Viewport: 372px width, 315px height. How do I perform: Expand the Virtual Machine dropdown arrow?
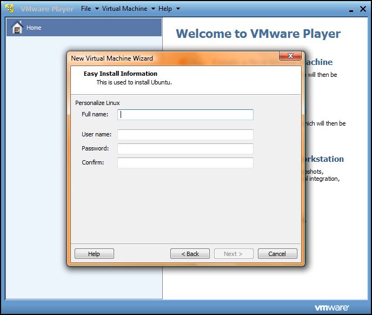[x=153, y=9]
